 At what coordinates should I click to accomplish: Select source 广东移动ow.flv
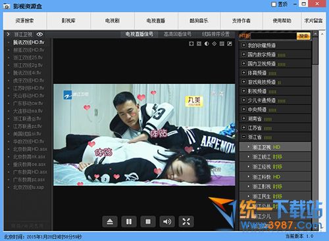pyautogui.click(x=28, y=103)
